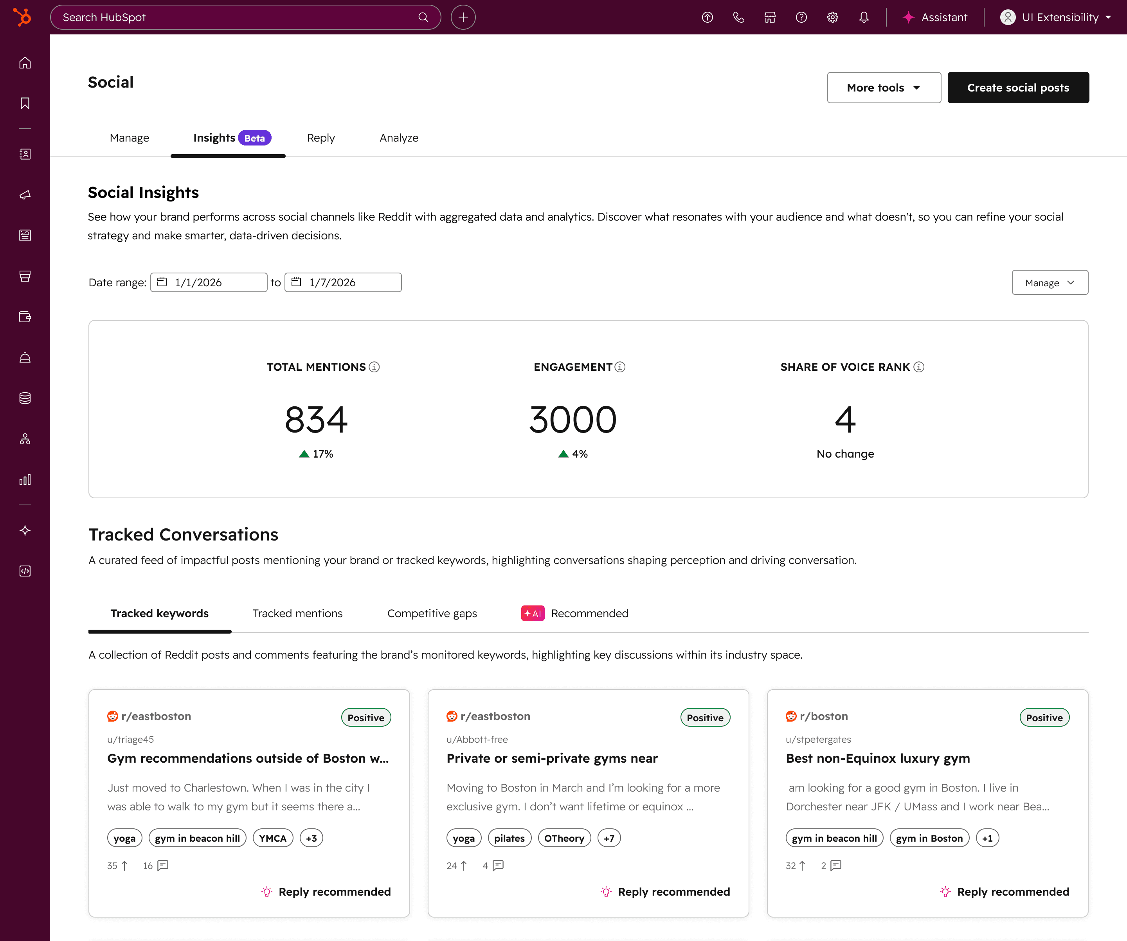The width and height of the screenshot is (1127, 941).
Task: Open the Settings gear icon
Action: [x=832, y=17]
